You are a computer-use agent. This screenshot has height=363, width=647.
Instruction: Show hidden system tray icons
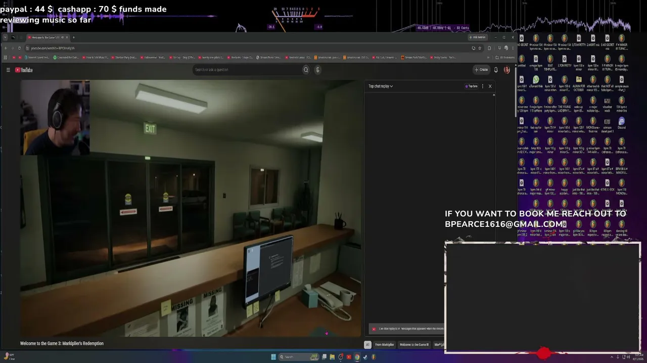tap(612, 357)
